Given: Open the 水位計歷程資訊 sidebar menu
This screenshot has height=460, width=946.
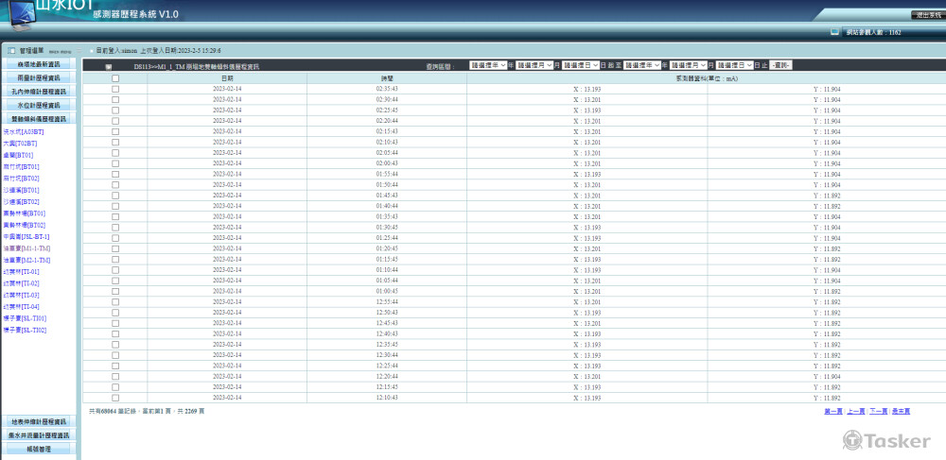Looking at the screenshot, I should click(39, 106).
